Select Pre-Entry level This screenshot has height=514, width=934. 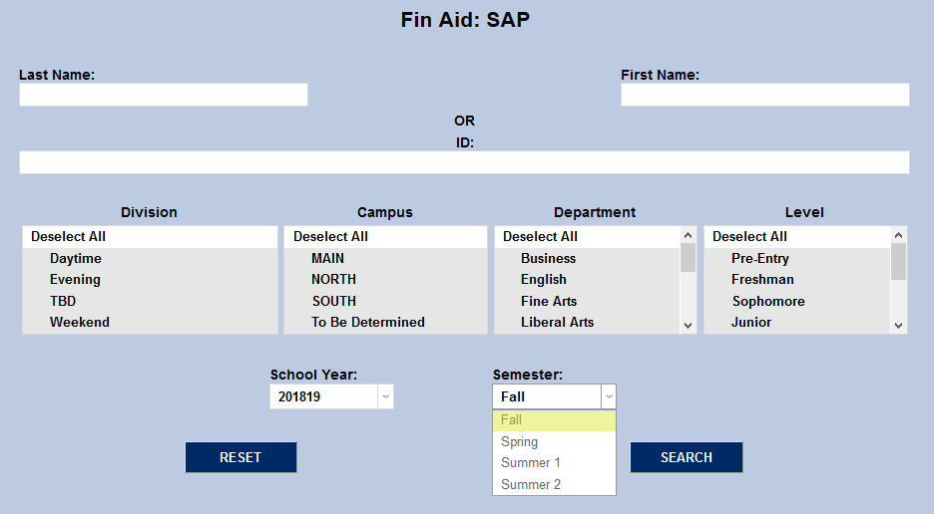[x=797, y=259]
